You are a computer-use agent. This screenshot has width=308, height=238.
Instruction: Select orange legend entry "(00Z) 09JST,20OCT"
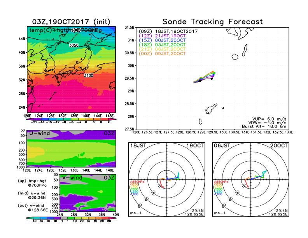tap(162, 54)
